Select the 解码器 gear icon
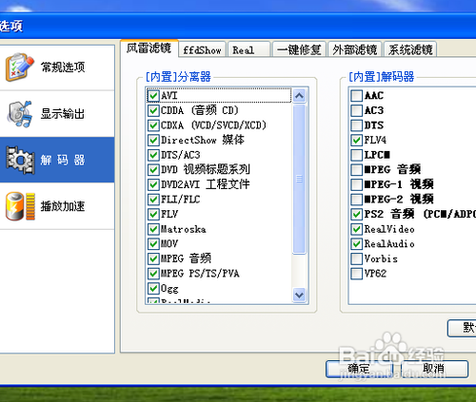The image size is (476, 402). pos(20,160)
